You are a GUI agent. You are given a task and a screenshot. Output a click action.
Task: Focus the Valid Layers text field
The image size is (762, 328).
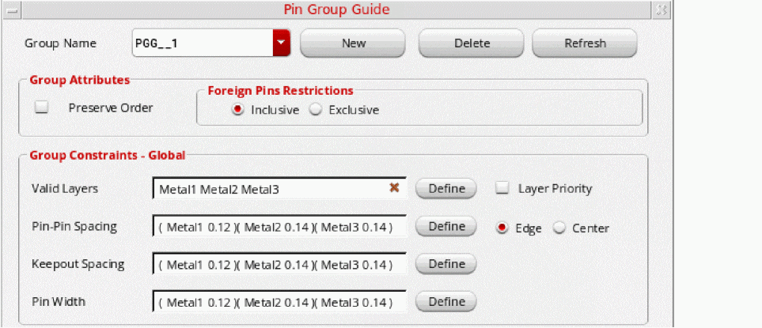pyautogui.click(x=269, y=189)
